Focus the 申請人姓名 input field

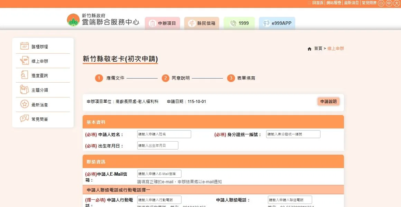[164, 134]
